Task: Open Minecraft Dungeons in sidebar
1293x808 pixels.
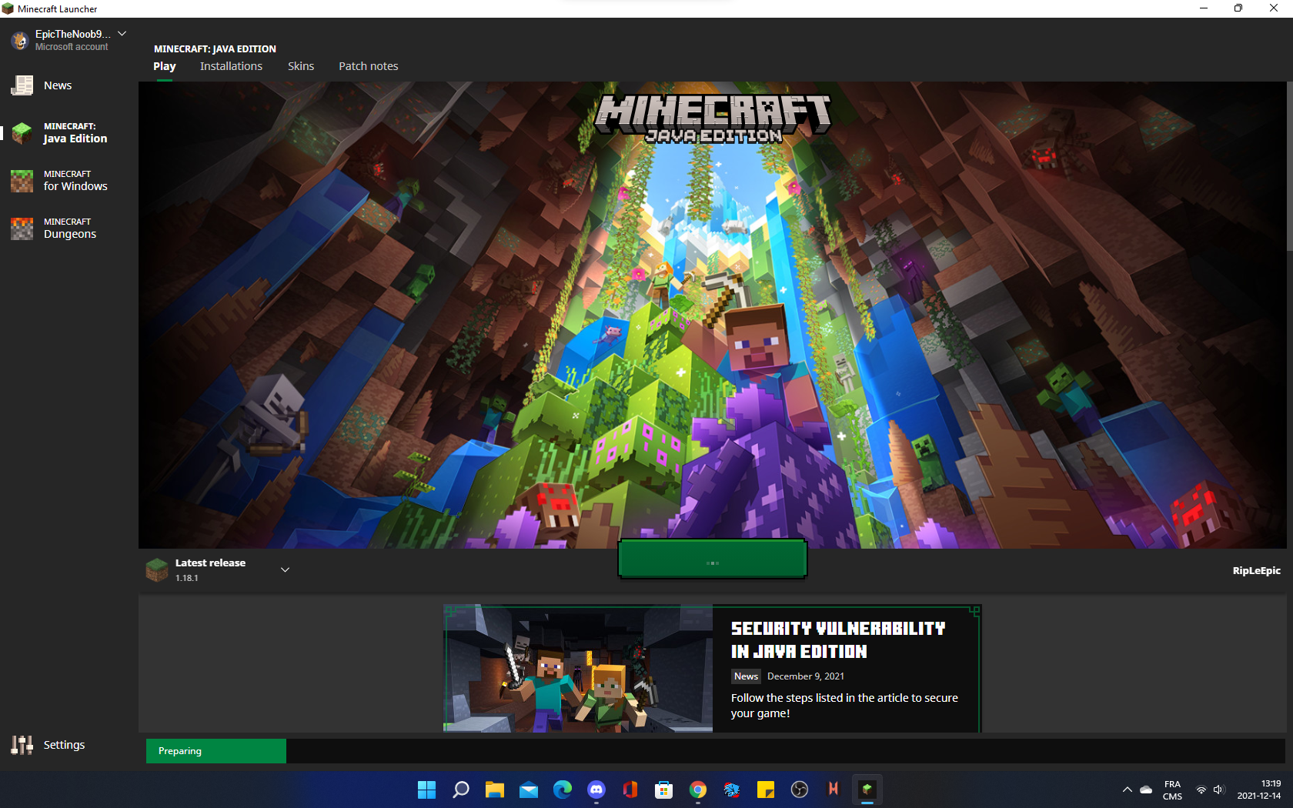Action: click(x=69, y=229)
